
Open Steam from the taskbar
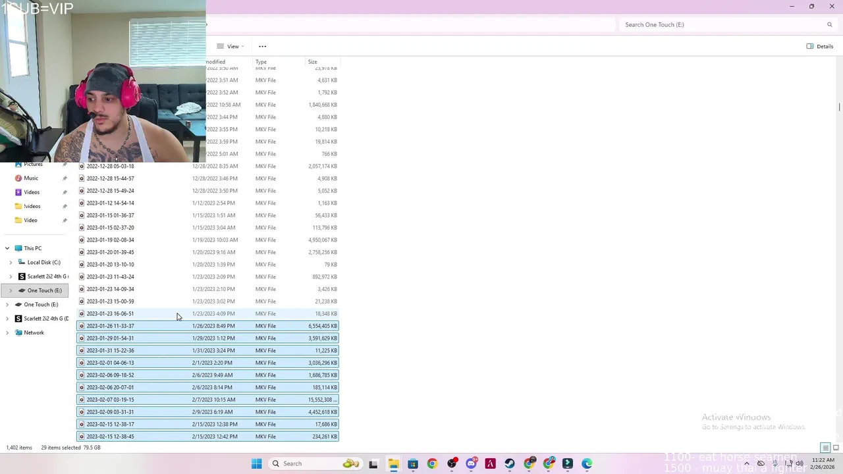pyautogui.click(x=510, y=463)
